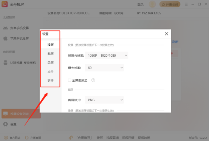Open the 投屏分辨率 dropdown

tap(107, 56)
